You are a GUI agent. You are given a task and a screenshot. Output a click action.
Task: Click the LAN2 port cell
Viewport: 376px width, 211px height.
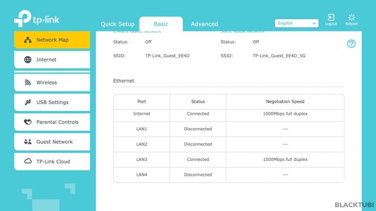pos(142,144)
